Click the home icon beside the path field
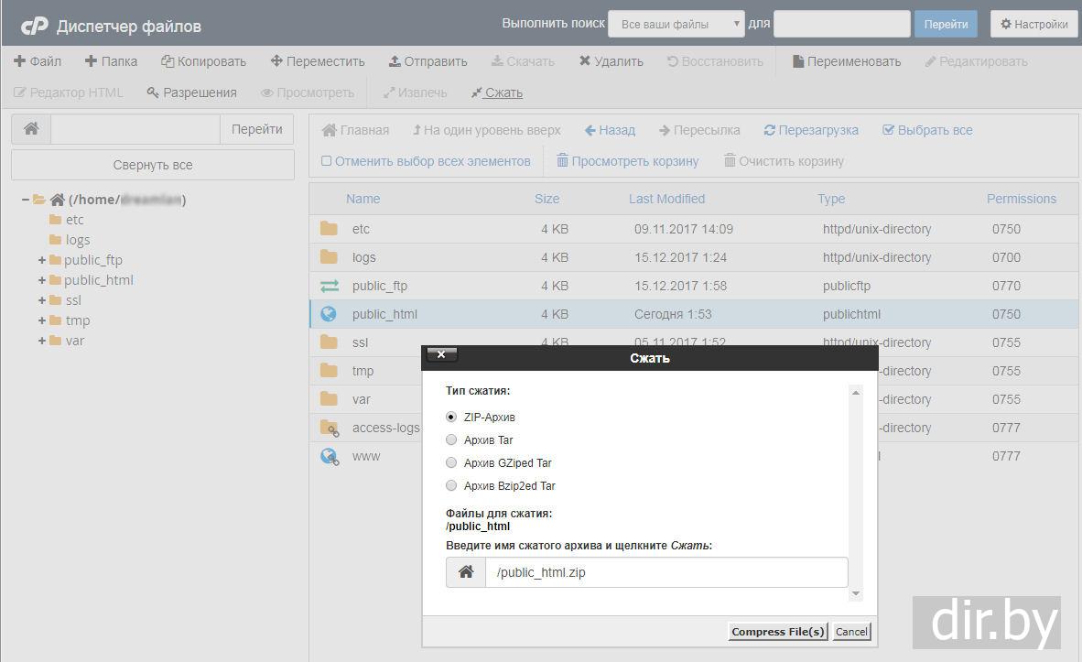Image resolution: width=1082 pixels, height=662 pixels. coord(31,129)
